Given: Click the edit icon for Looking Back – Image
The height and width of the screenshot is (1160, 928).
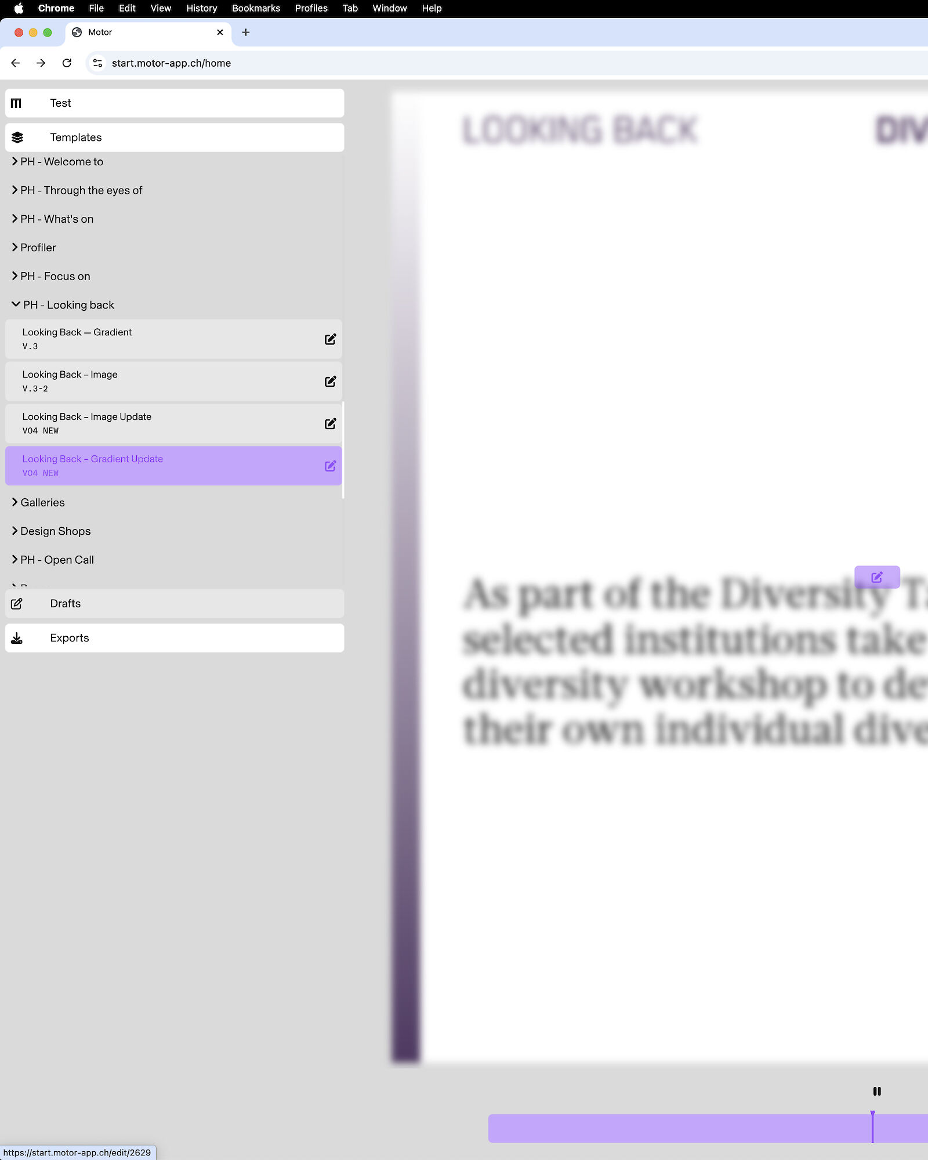Looking at the screenshot, I should [x=330, y=382].
